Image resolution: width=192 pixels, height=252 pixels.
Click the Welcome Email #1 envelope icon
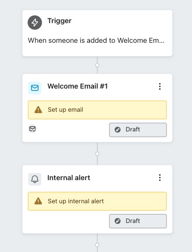35,88
